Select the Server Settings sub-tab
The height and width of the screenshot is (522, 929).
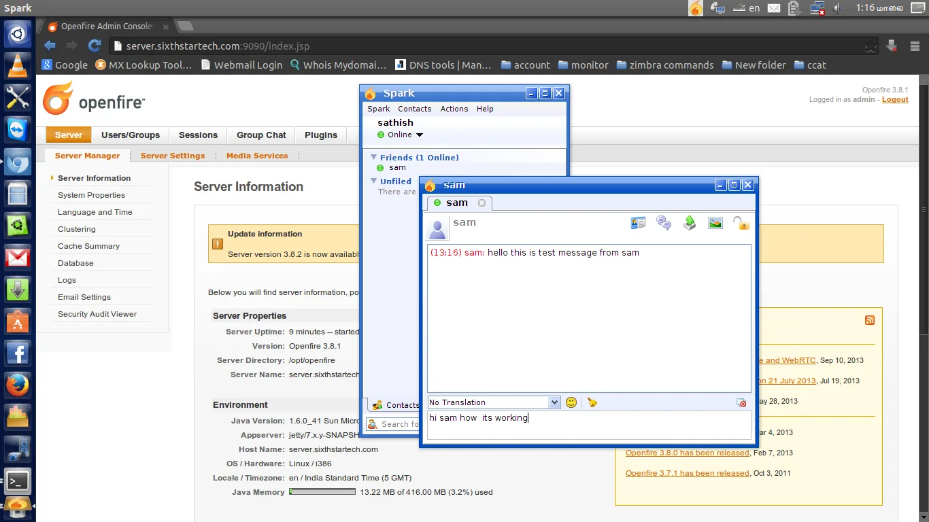tap(173, 156)
